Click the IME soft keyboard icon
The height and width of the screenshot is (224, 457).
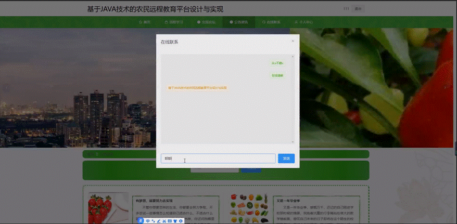[x=170, y=221]
